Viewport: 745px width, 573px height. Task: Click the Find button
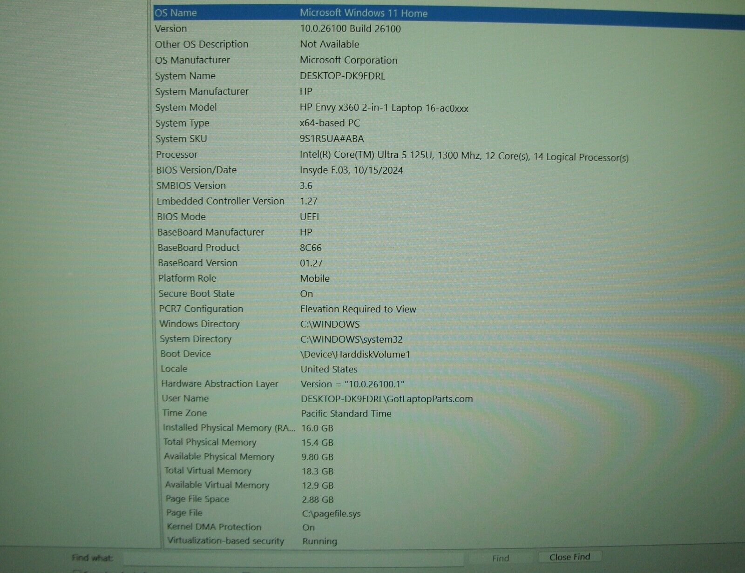[501, 558]
